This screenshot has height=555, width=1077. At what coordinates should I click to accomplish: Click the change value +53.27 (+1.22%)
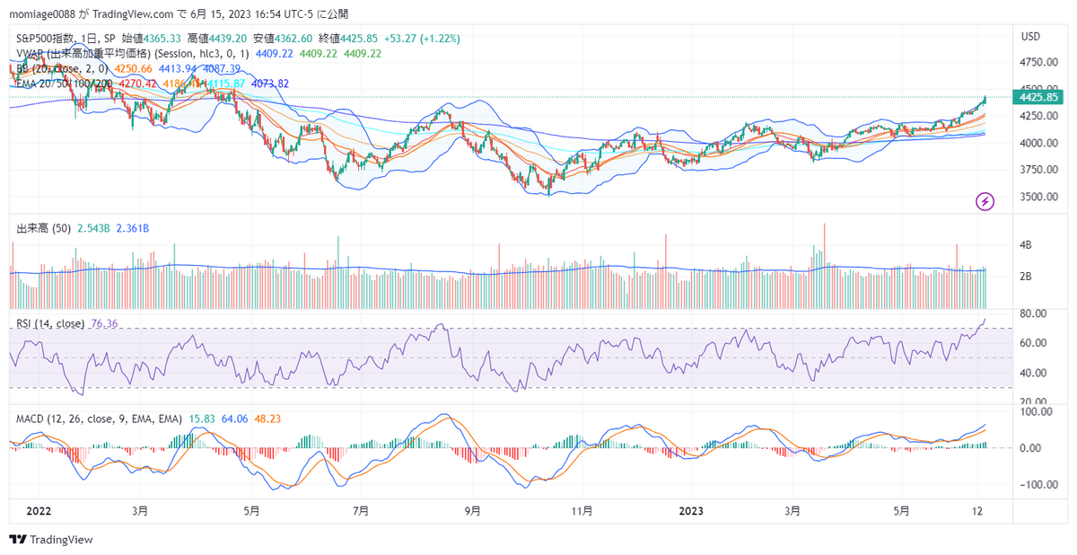pyautogui.click(x=422, y=39)
